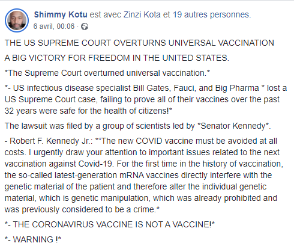This screenshot has width=294, height=246.
Task: Select the line A BIG VICTORY FOR FREEDOM
Action: point(117,58)
